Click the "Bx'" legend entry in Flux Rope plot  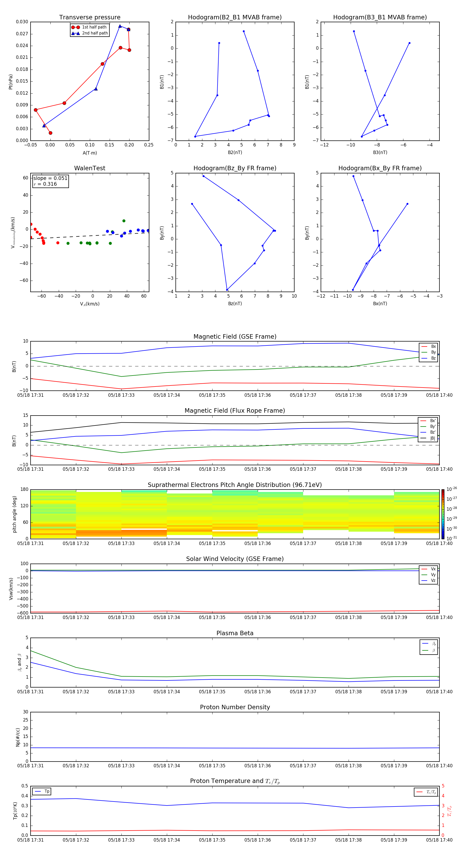point(428,421)
